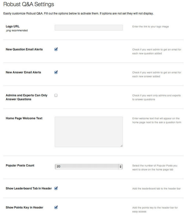184x218 pixels.
Task: Click the Home Page Welcome Text textarea
Action: [x=89, y=132]
